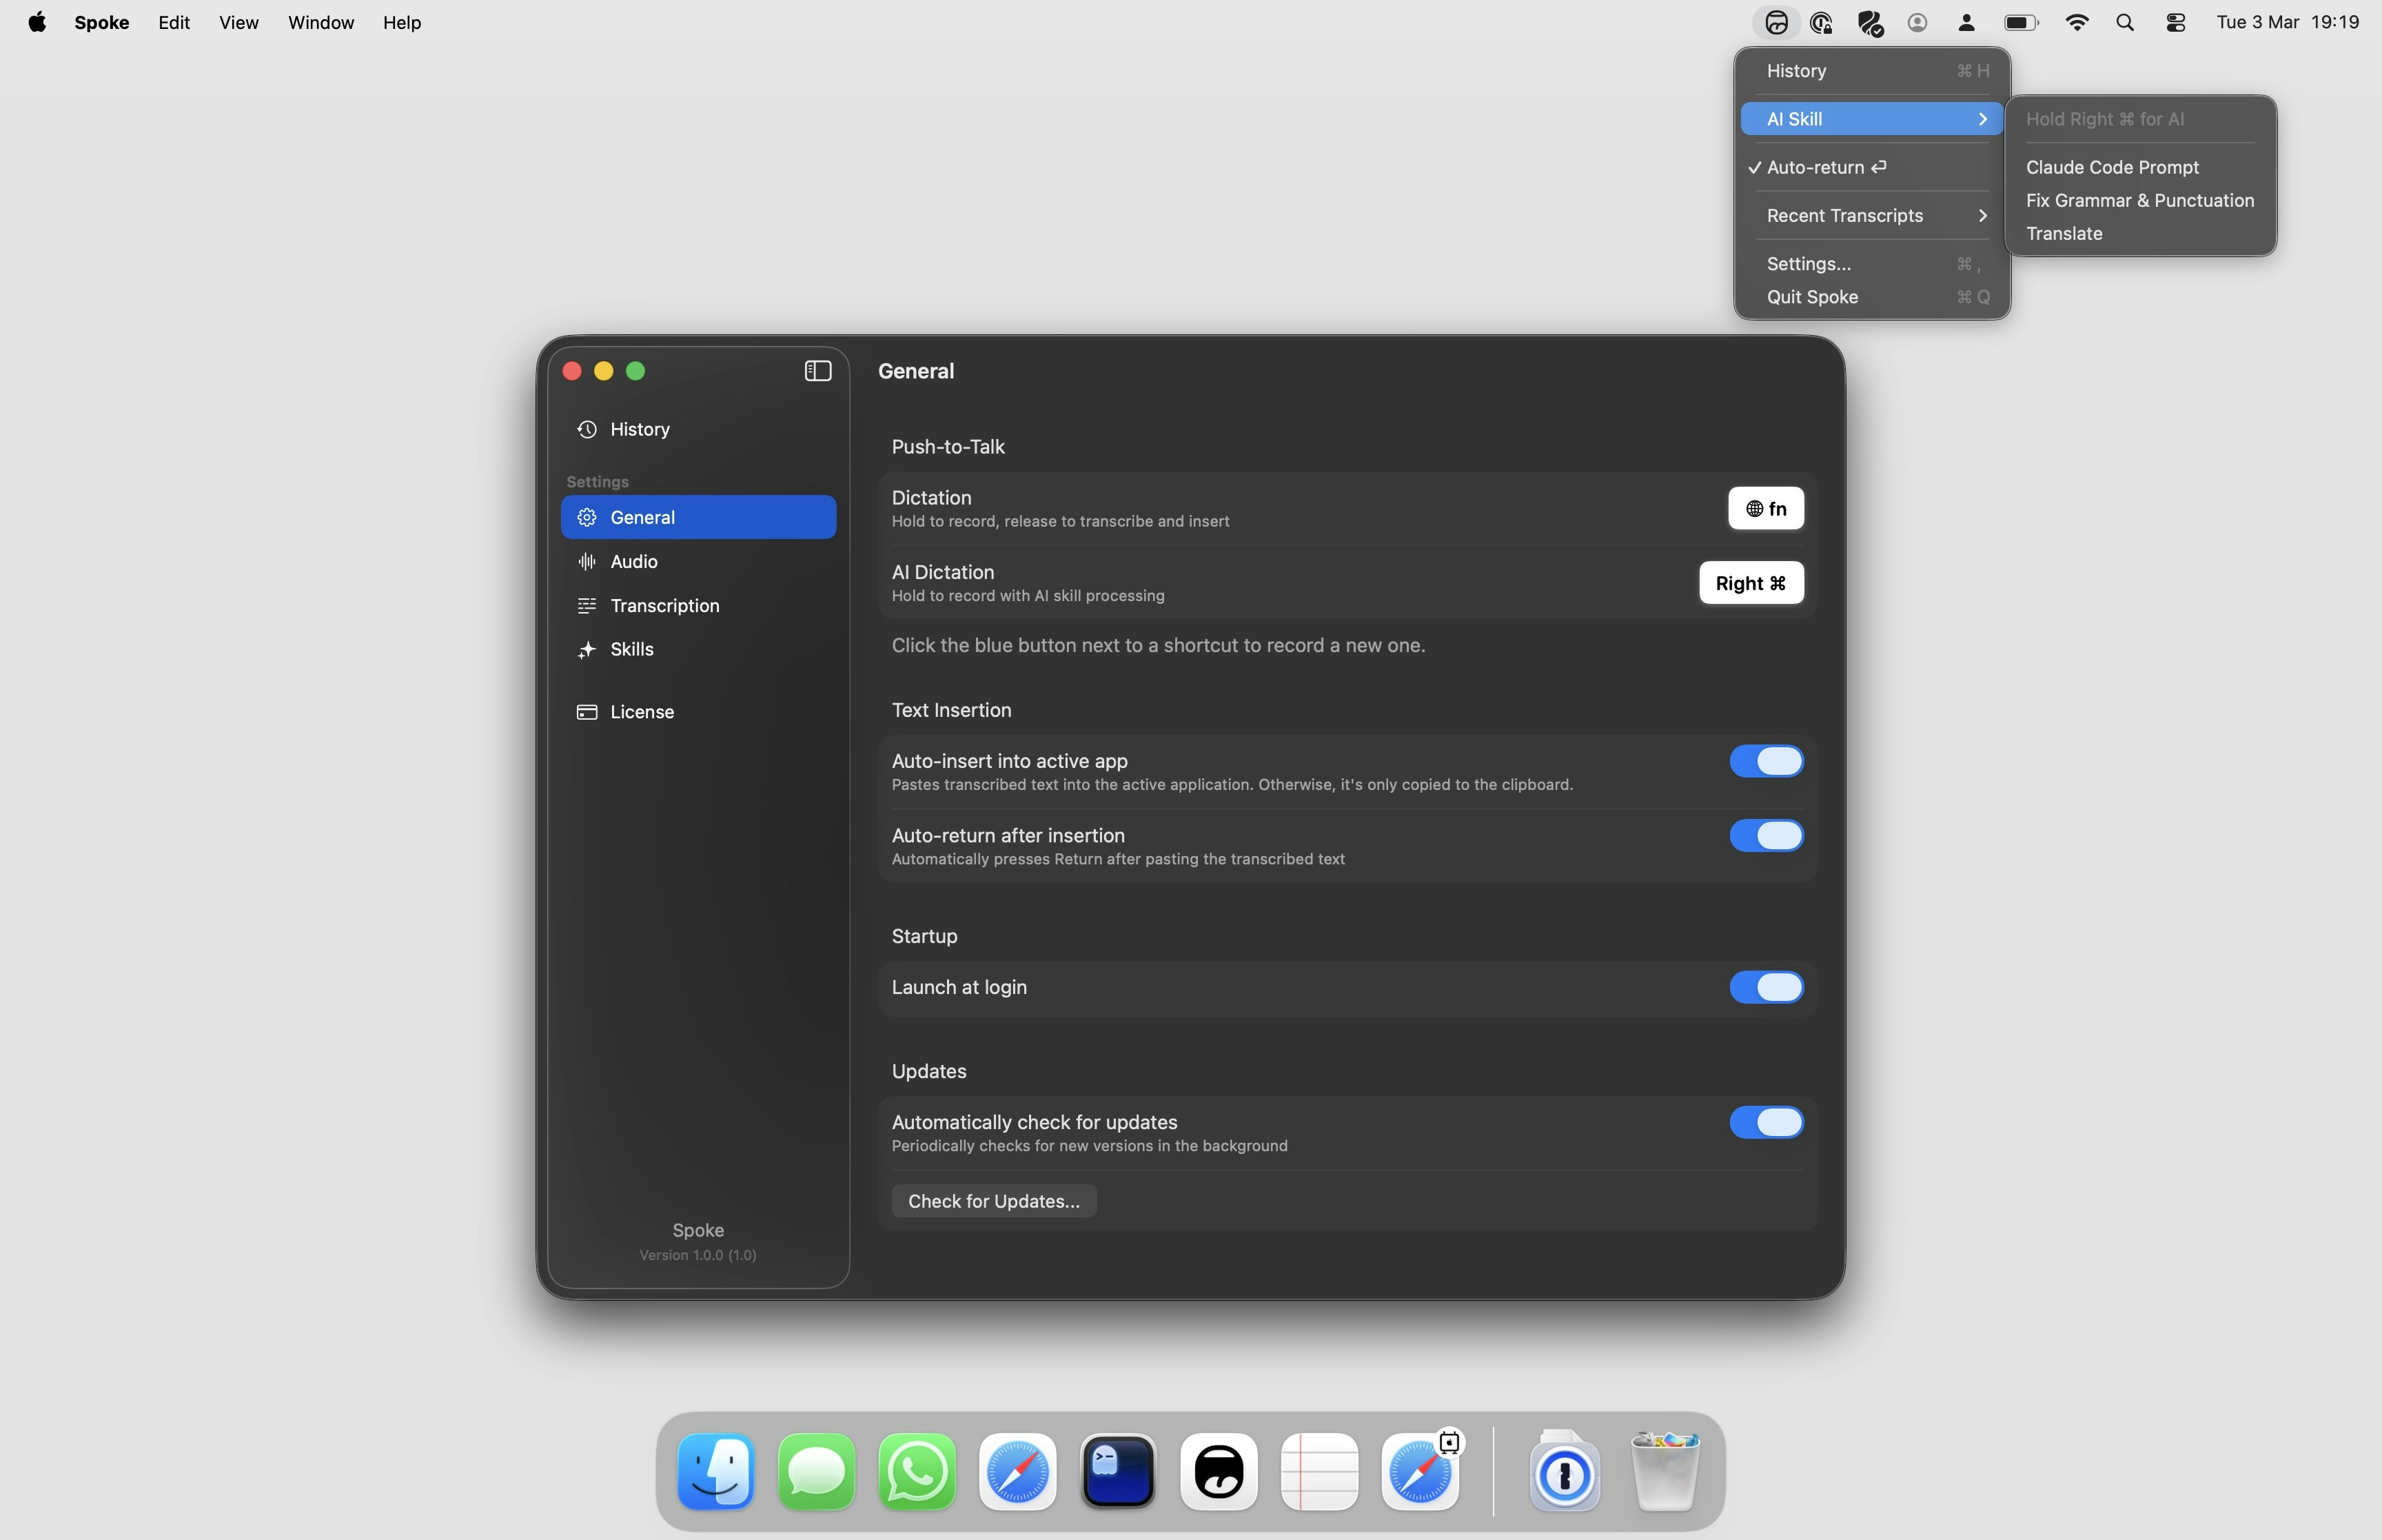
Task: Select Claude Code Prompt skill
Action: [x=2111, y=167]
